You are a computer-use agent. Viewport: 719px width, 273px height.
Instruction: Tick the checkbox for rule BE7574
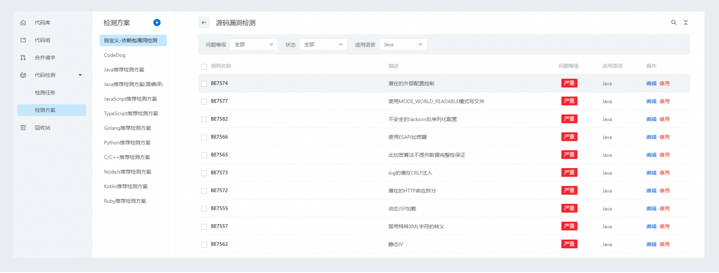(x=204, y=84)
